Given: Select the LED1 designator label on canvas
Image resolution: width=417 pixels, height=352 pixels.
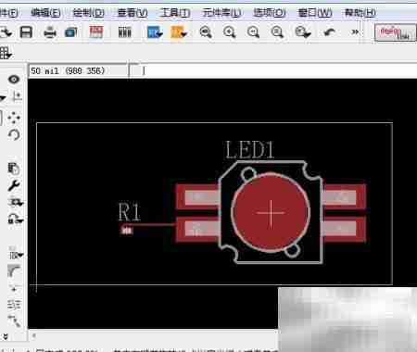Looking at the screenshot, I should [250, 150].
